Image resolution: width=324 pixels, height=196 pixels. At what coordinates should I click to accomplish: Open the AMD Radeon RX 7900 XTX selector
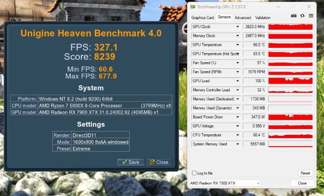(x=225, y=183)
